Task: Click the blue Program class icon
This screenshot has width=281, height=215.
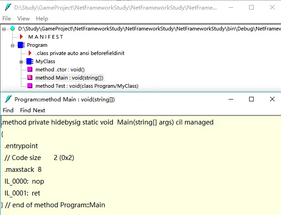Action: (x=21, y=45)
